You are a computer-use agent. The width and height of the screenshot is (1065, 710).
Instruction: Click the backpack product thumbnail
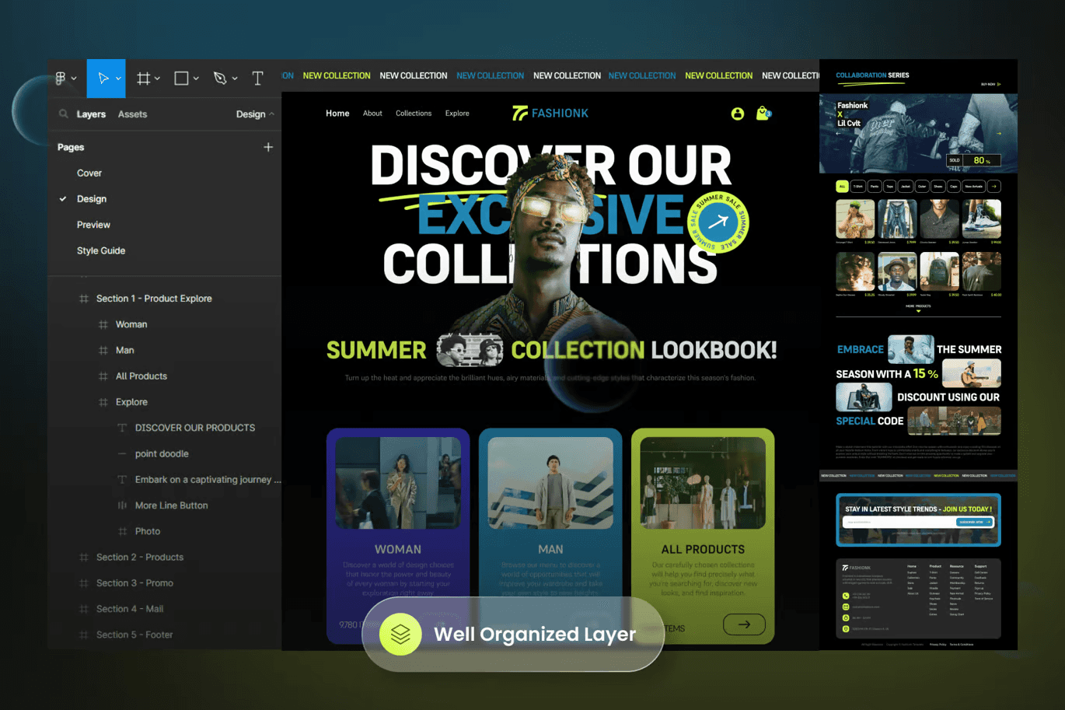[939, 271]
